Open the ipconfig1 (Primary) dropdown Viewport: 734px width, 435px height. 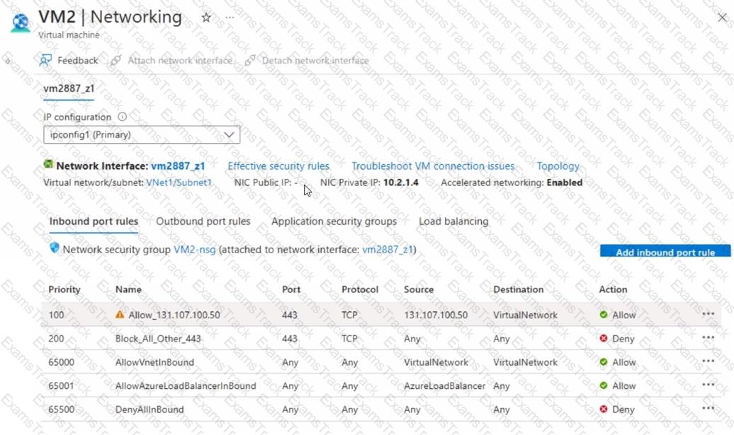point(142,135)
